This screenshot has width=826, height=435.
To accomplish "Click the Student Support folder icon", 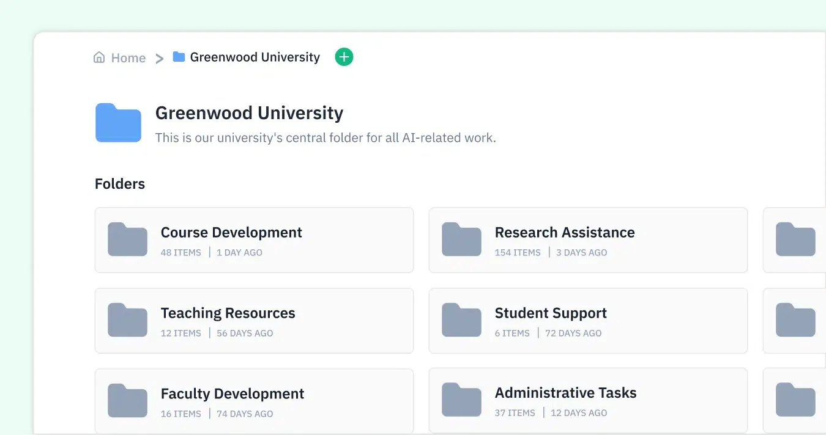I will click(x=461, y=320).
